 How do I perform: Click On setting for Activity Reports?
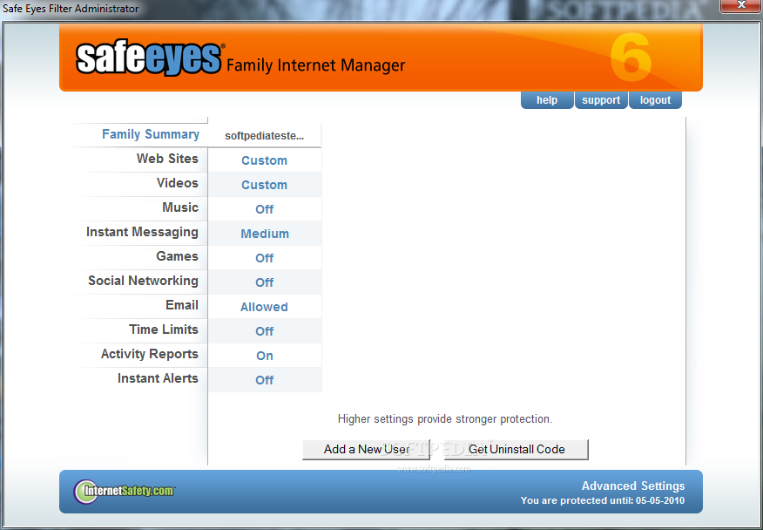point(265,356)
